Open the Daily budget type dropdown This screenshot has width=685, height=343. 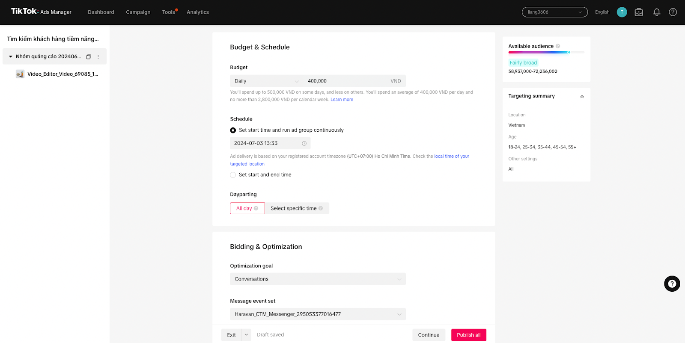tap(266, 81)
